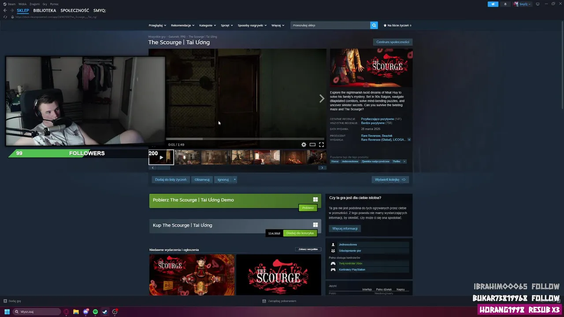Open OBS Studio from the taskbar
The image size is (564, 317).
(115, 312)
